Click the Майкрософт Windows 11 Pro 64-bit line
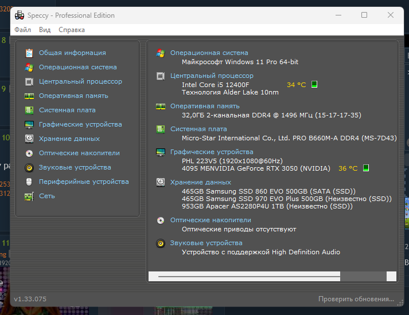Screen dimensions: 409x315 240,62
